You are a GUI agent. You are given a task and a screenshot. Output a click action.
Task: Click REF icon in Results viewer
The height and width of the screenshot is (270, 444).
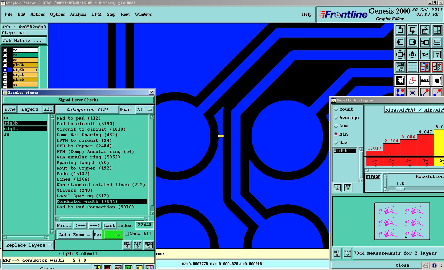pos(138,245)
